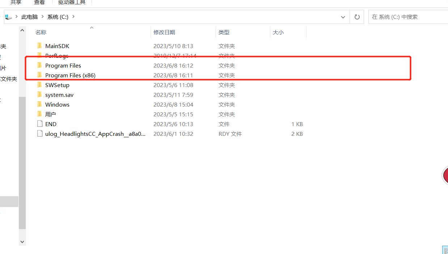Click the 1 KB size cell

pyautogui.click(x=297, y=124)
